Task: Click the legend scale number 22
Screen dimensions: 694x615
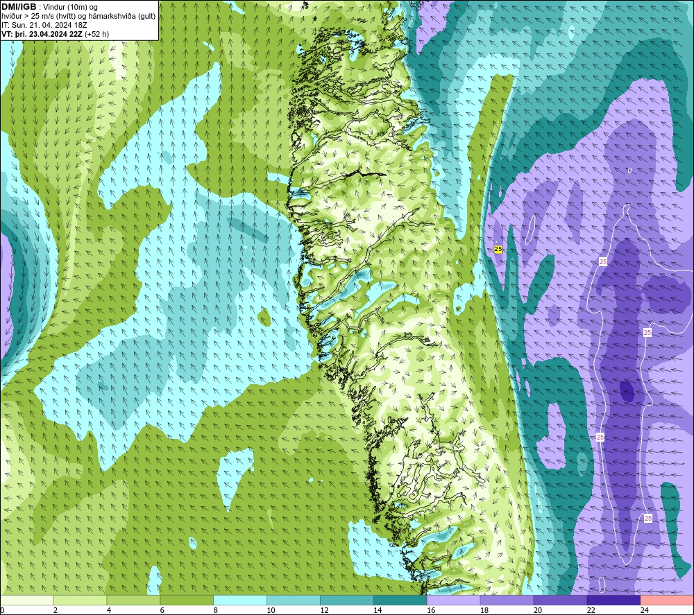Action: click(x=591, y=610)
